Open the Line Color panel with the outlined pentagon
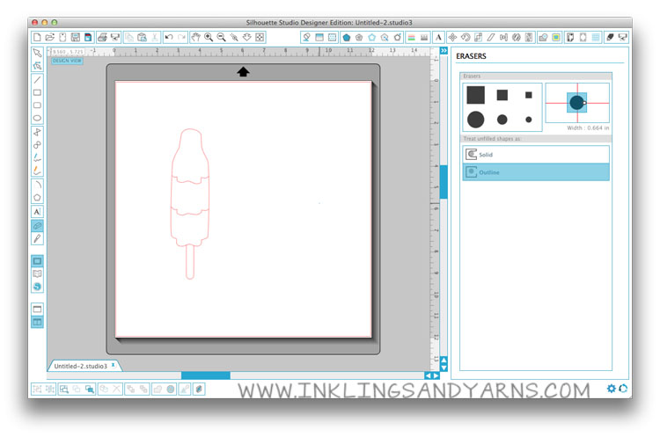 click(372, 38)
